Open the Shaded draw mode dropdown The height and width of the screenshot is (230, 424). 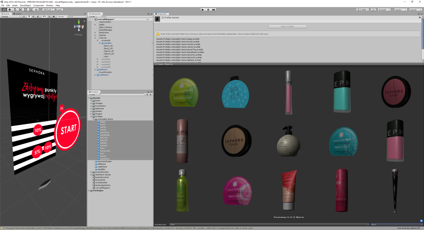[x=11, y=17]
